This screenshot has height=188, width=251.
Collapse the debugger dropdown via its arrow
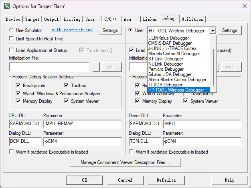pyautogui.click(x=213, y=30)
